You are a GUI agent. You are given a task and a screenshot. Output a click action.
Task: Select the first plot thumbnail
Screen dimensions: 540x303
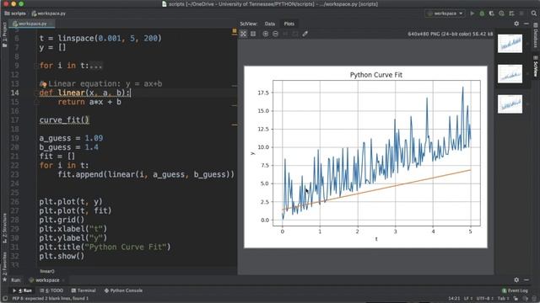[510, 44]
